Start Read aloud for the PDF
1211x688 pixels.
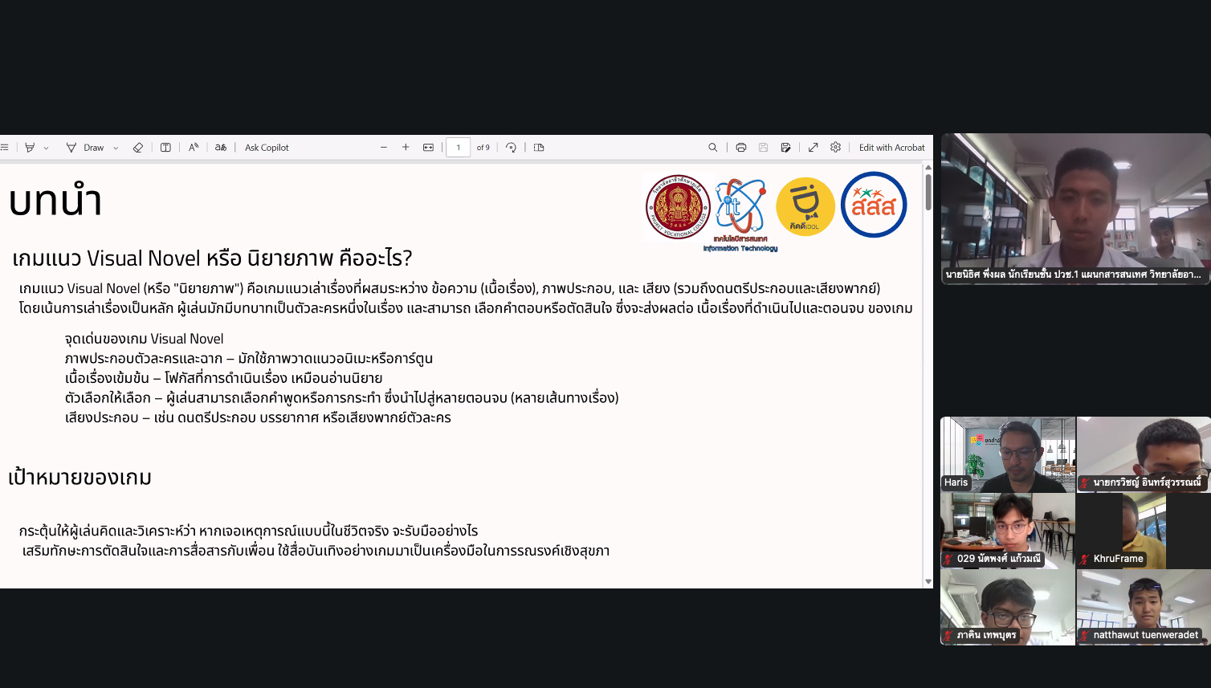[x=194, y=148]
